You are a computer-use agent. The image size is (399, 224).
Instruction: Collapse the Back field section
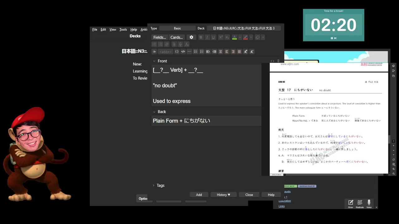tap(154, 112)
